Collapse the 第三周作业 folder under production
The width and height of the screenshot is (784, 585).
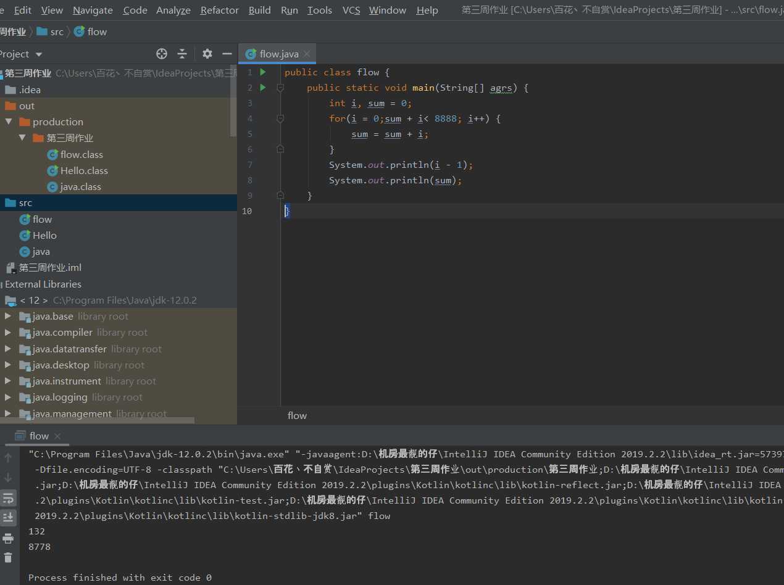coord(22,138)
